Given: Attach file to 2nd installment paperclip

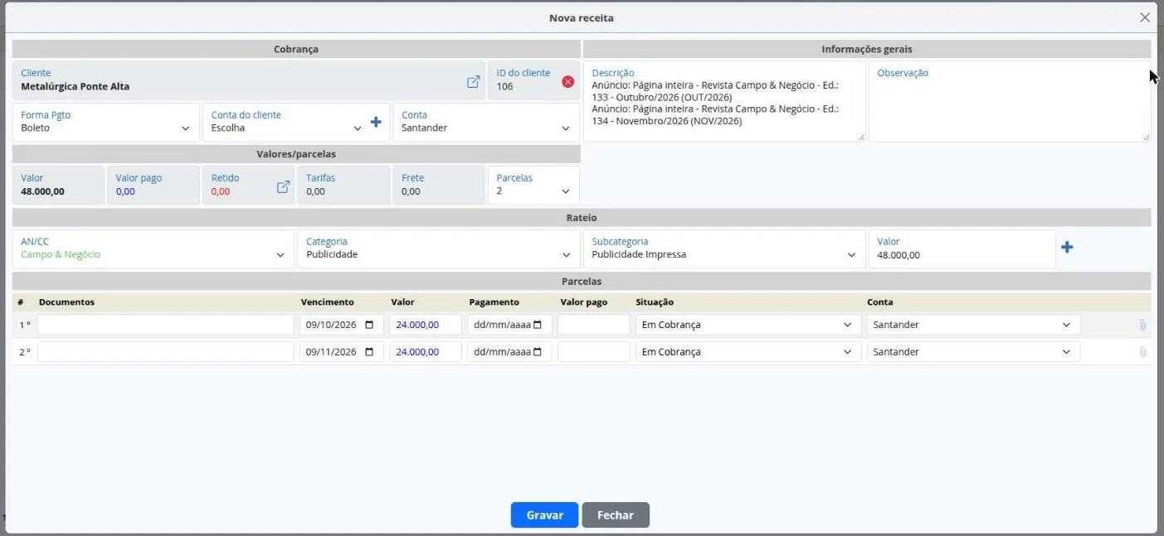Looking at the screenshot, I should click(x=1142, y=352).
